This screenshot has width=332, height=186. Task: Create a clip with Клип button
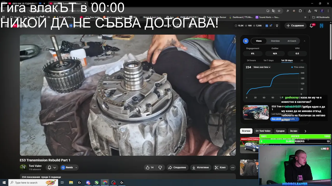point(220,167)
